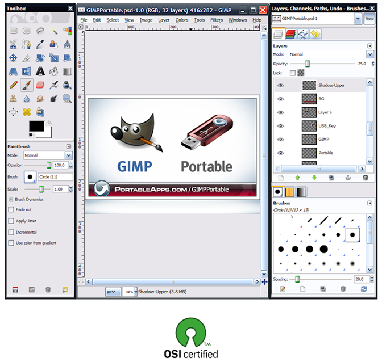
Task: Open the Layers Mode dropdown
Action: pos(370,54)
